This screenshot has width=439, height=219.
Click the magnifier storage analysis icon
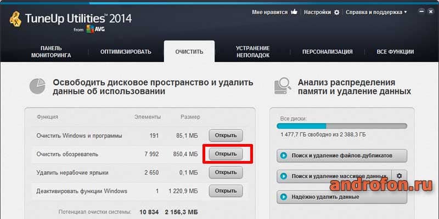point(283,86)
